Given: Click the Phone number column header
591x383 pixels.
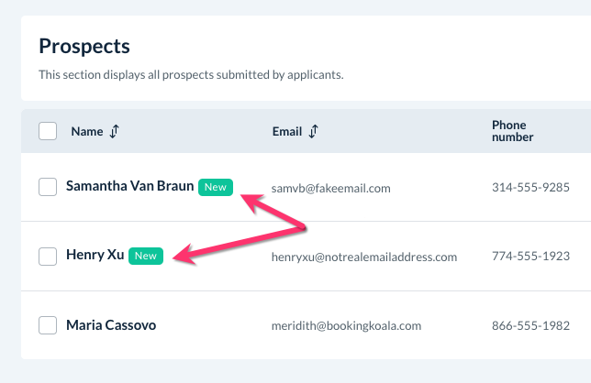Looking at the screenshot, I should pos(512,131).
